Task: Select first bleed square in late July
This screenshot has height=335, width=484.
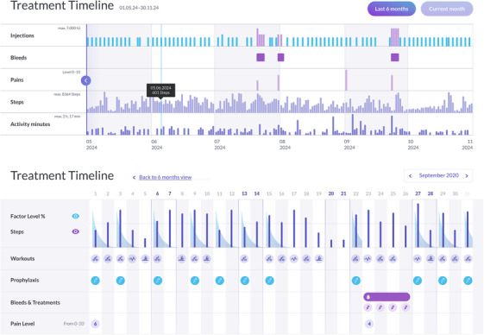Action: (261, 57)
